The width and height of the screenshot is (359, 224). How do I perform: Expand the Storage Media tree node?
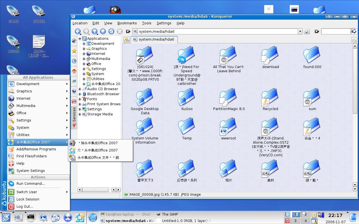click(80, 114)
